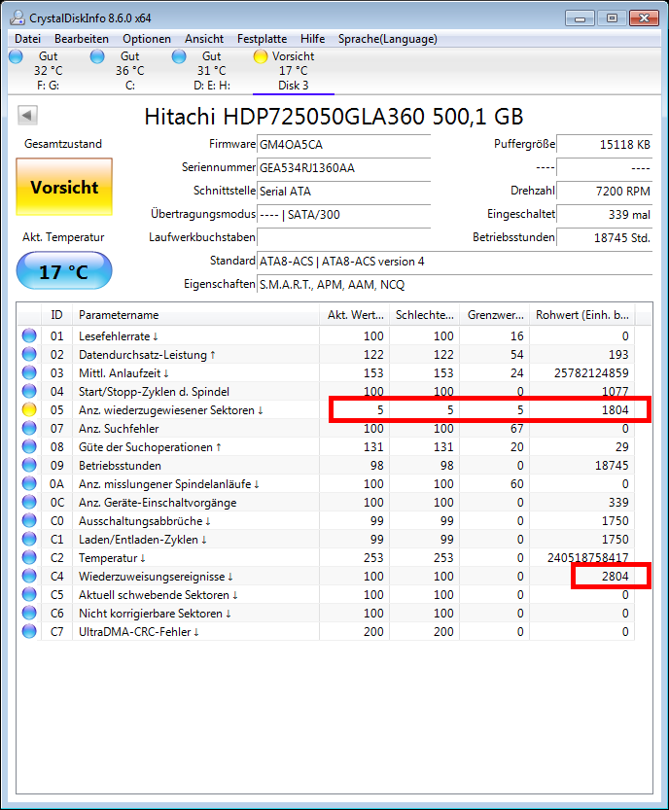Click blue status icon for Datendurchsatz-Leistung
Viewport: 669px width, 810px height.
[29, 354]
